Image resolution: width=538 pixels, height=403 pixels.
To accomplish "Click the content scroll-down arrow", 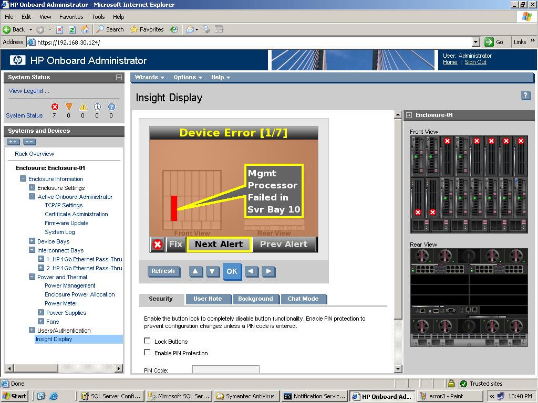I will pos(398,369).
